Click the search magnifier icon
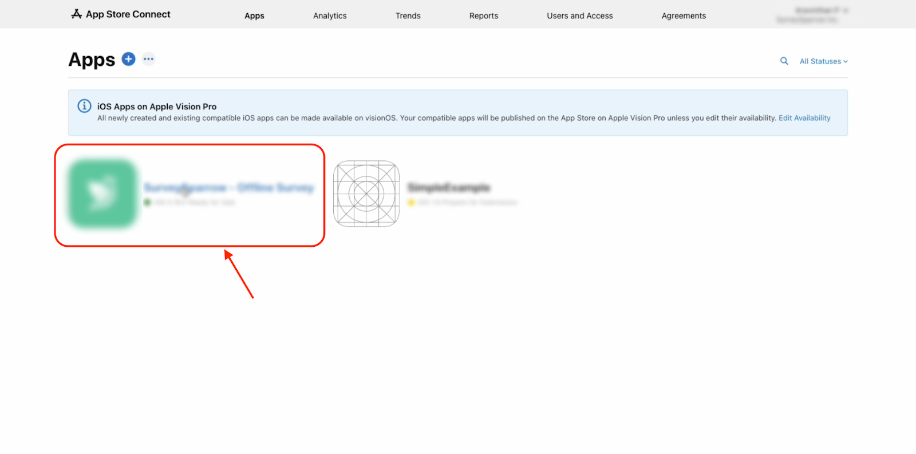The height and width of the screenshot is (454, 916). point(784,61)
